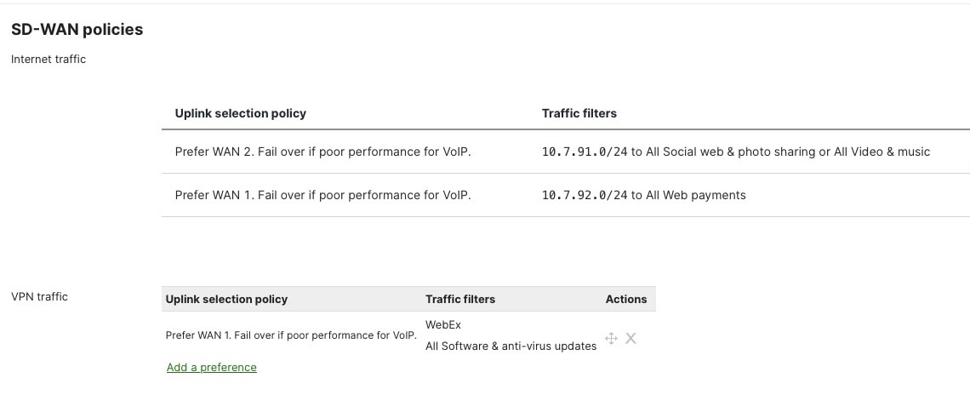970x395 pixels.
Task: Click Internet traffic's Uplink selection policy header
Action: point(240,112)
